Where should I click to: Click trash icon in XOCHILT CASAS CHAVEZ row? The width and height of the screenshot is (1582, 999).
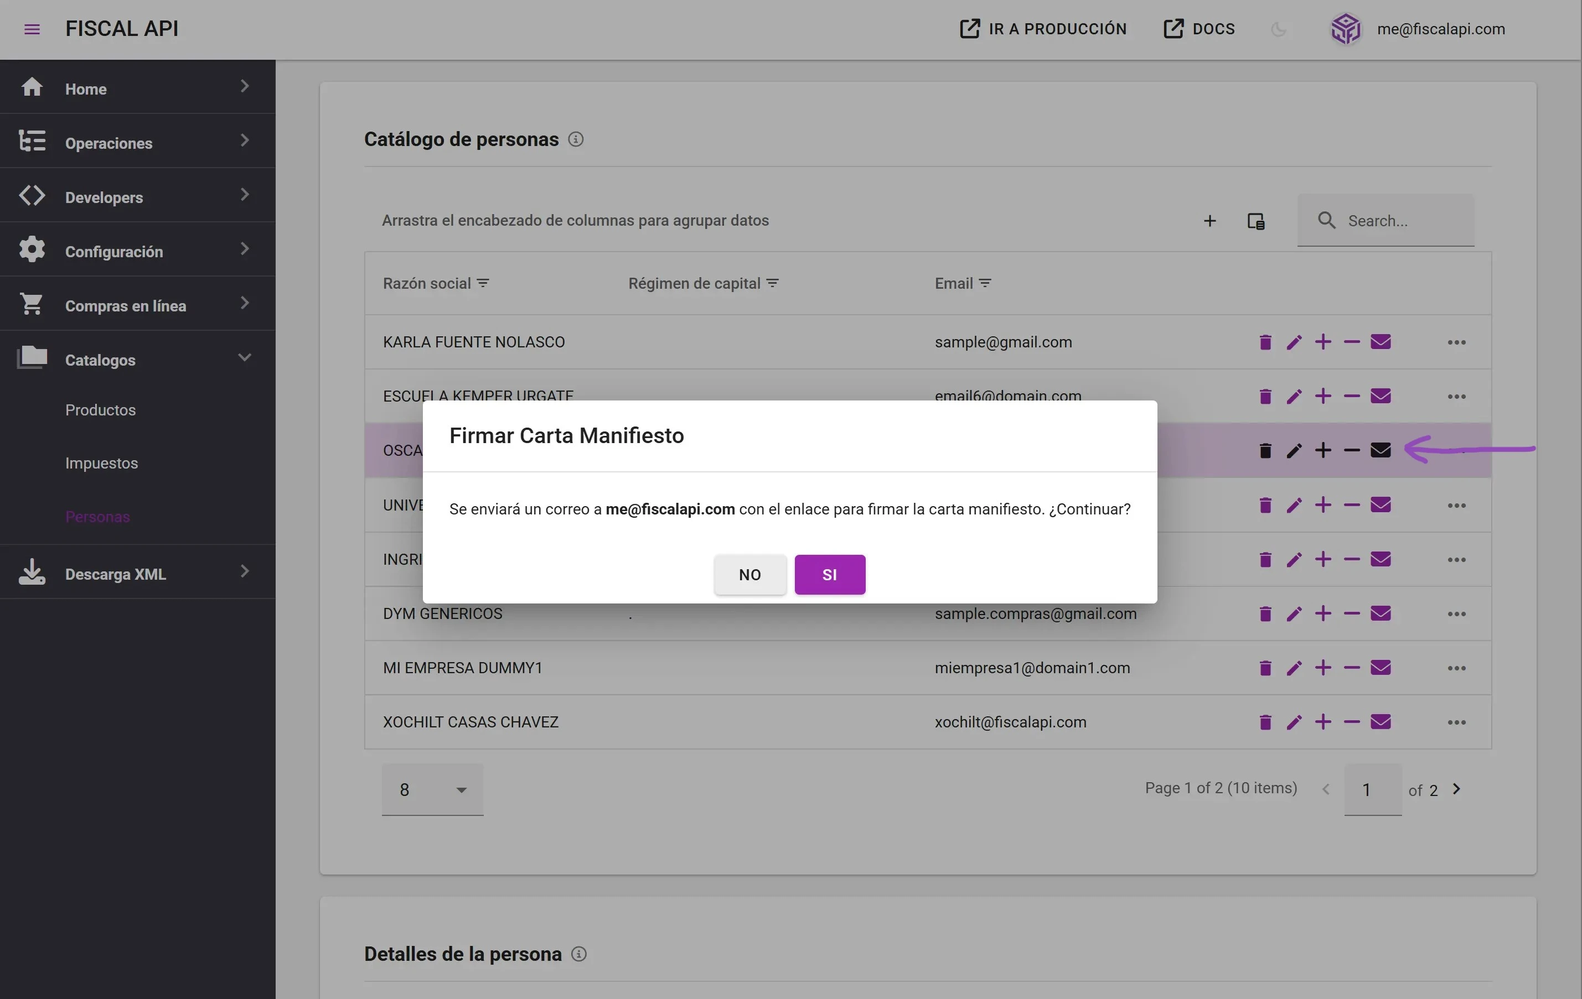point(1265,722)
